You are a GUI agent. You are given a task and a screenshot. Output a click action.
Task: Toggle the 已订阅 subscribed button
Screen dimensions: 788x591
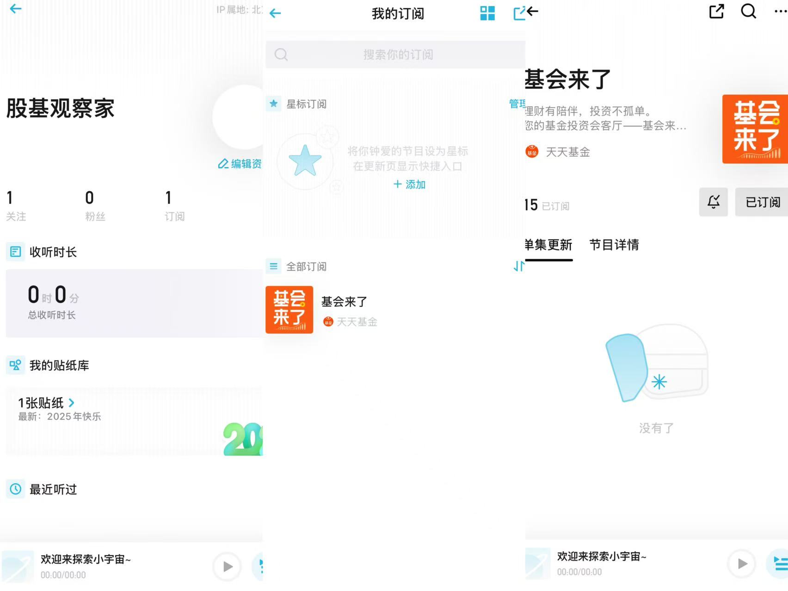click(762, 202)
